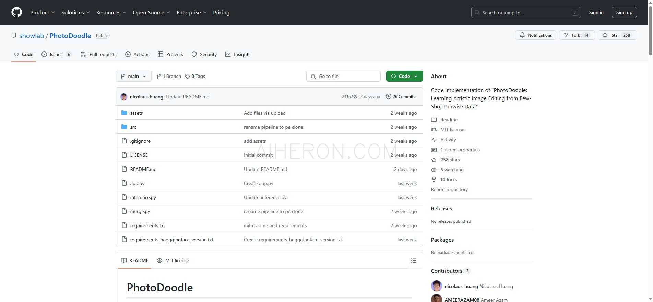
Task: Click the Go to file search field
Action: [x=343, y=76]
